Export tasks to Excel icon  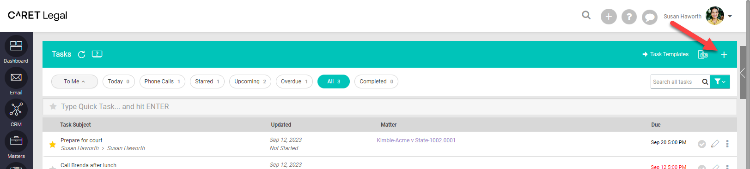(x=703, y=54)
